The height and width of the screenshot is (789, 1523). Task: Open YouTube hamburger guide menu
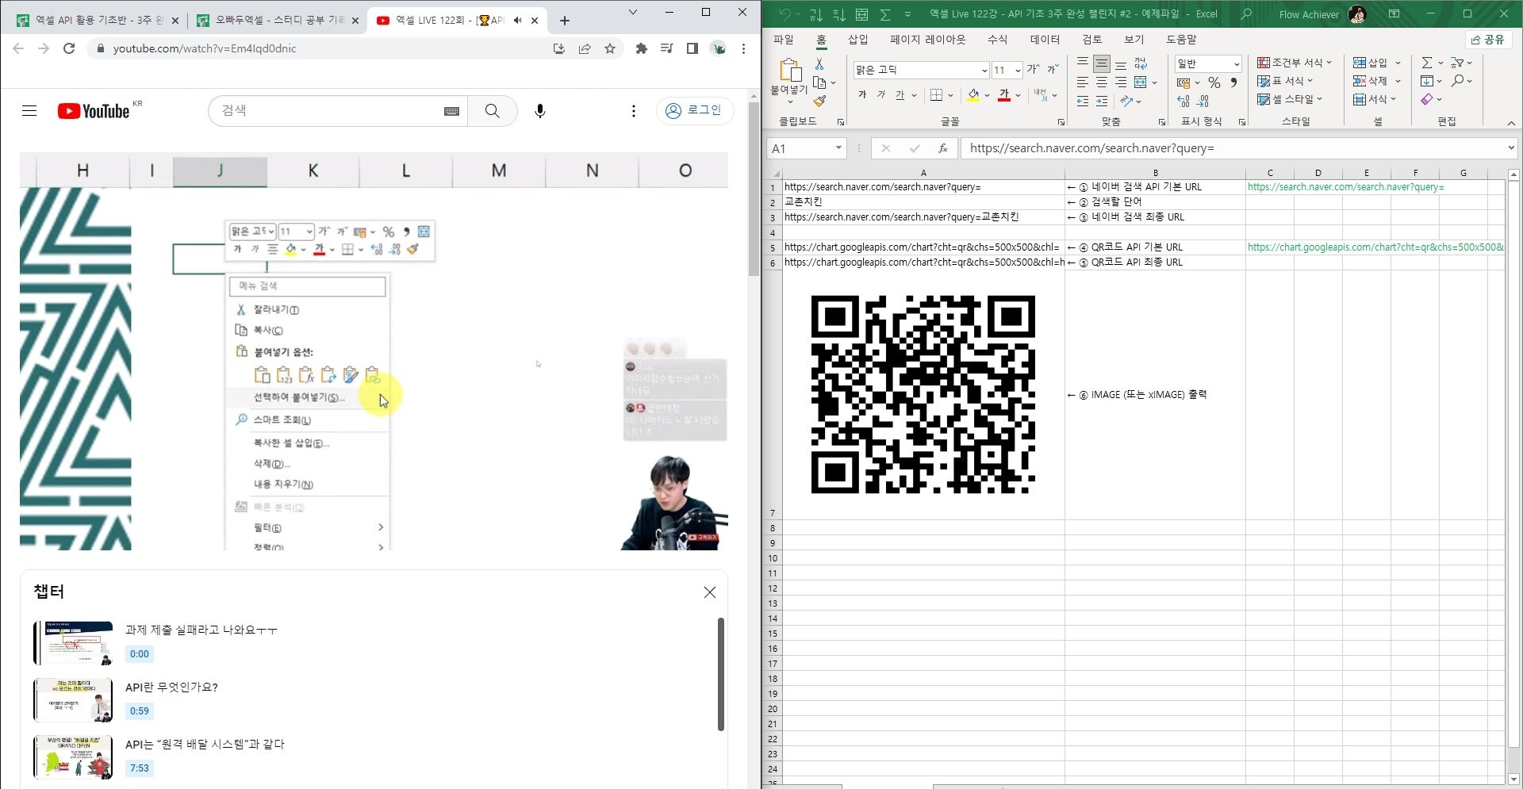point(29,111)
